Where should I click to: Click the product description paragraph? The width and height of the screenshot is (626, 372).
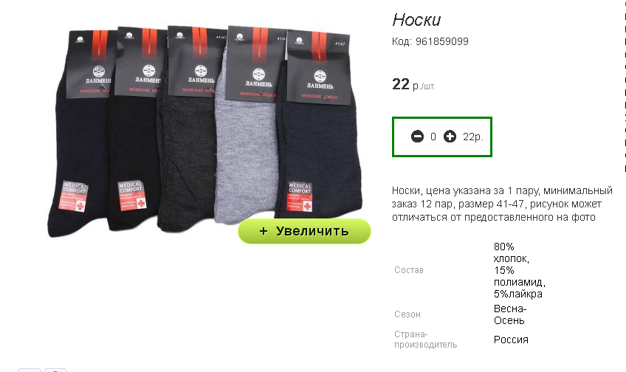point(502,204)
